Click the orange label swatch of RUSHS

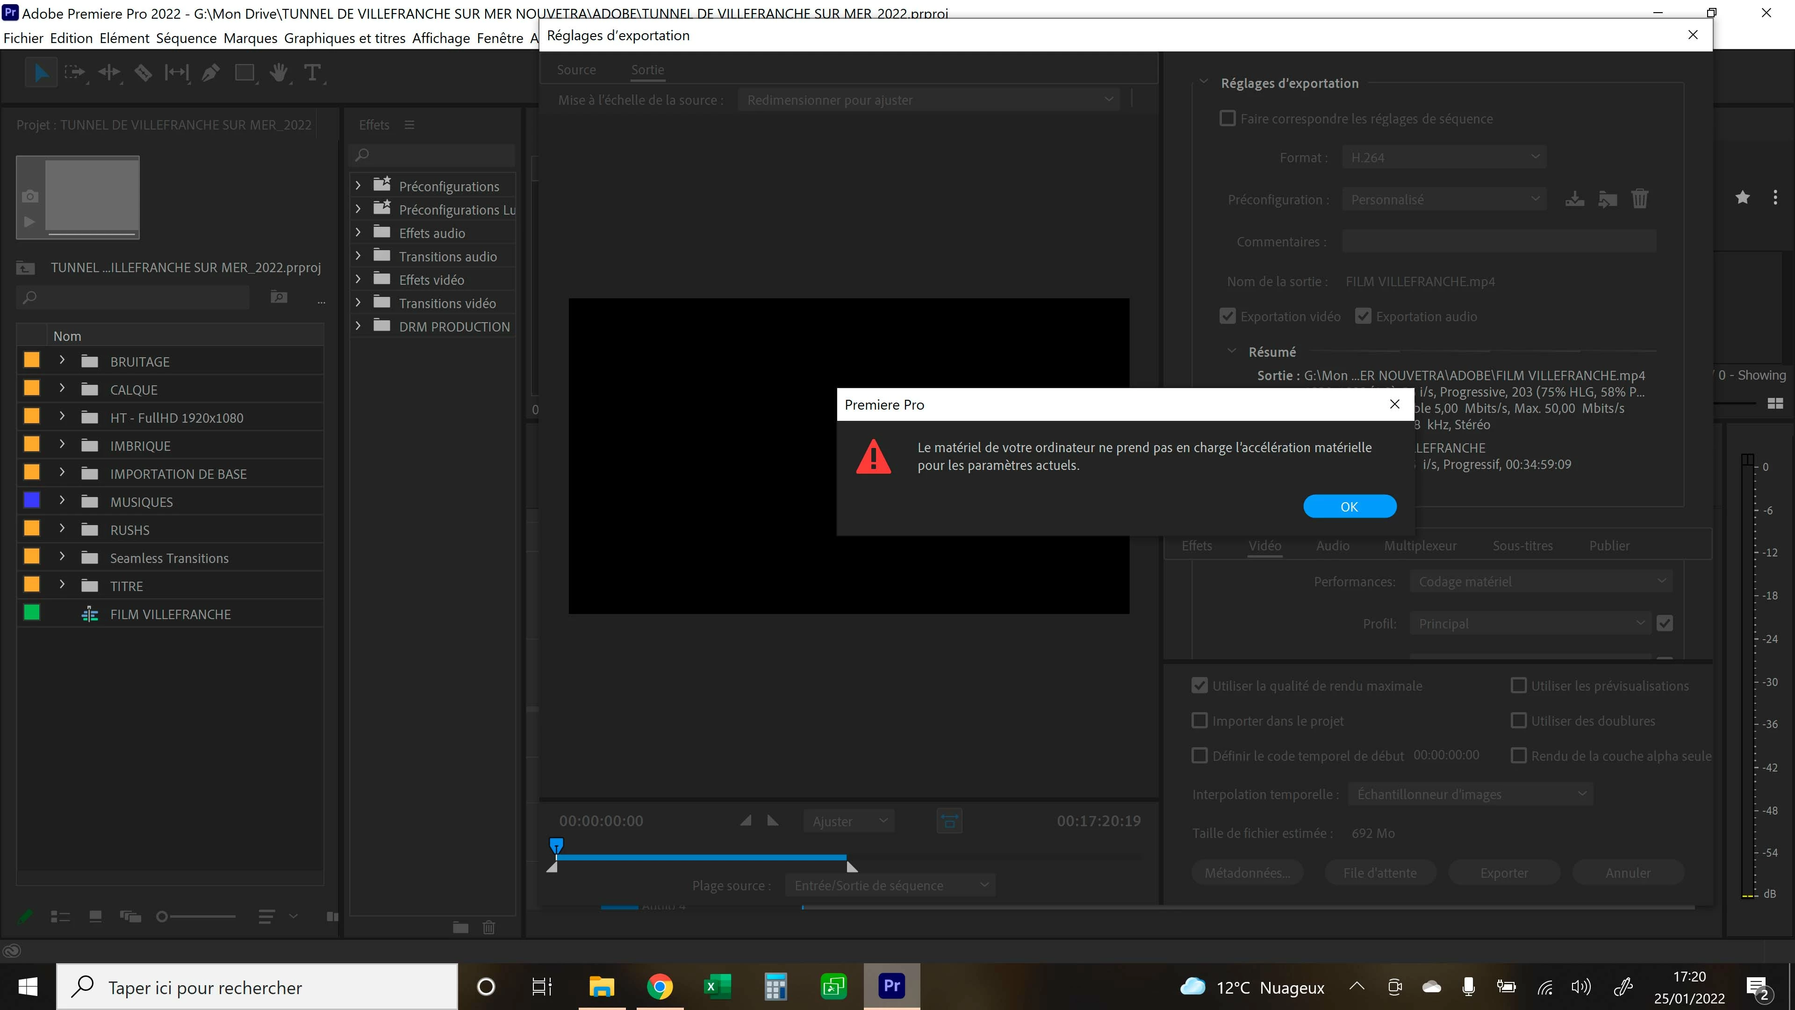coord(32,529)
